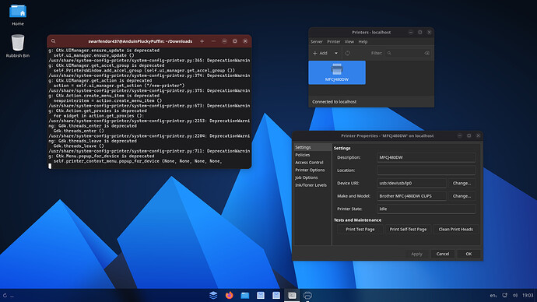Click the Make and Model value field

tap(412, 196)
